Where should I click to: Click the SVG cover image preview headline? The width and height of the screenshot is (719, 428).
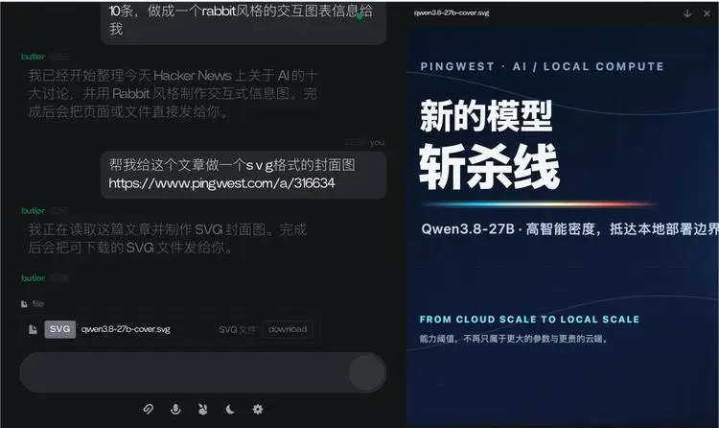click(x=489, y=144)
